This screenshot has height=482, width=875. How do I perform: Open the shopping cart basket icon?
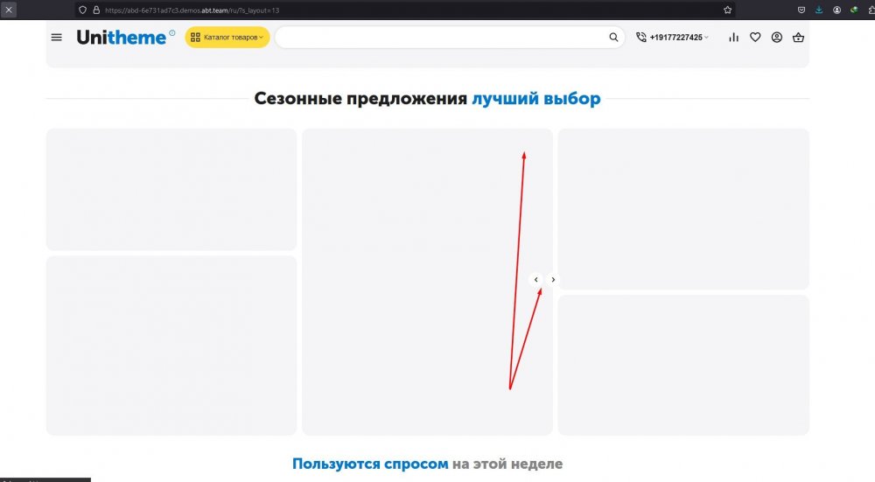click(799, 38)
